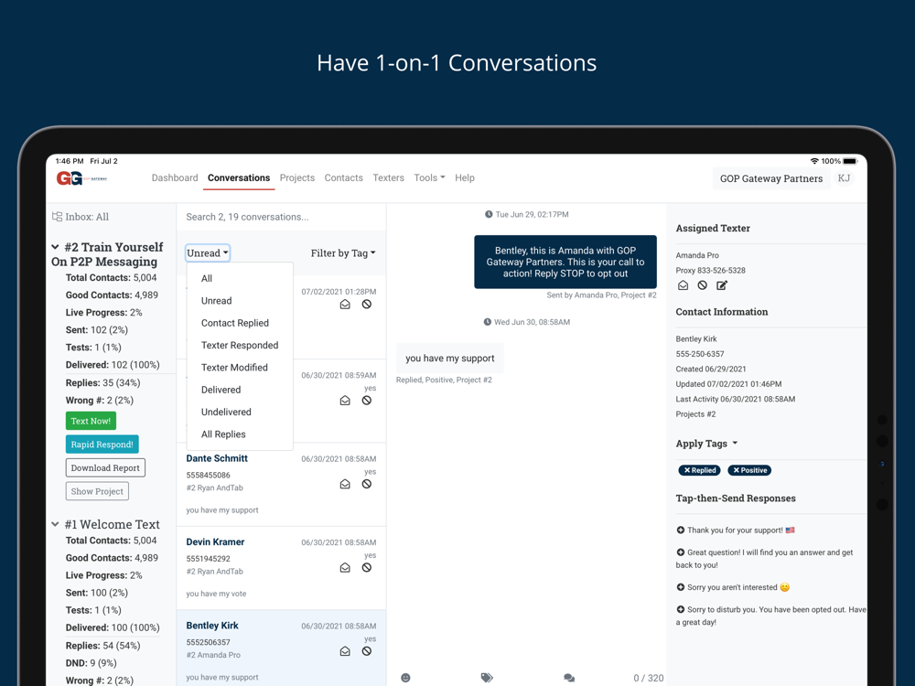Open the KJ user avatar

[844, 178]
